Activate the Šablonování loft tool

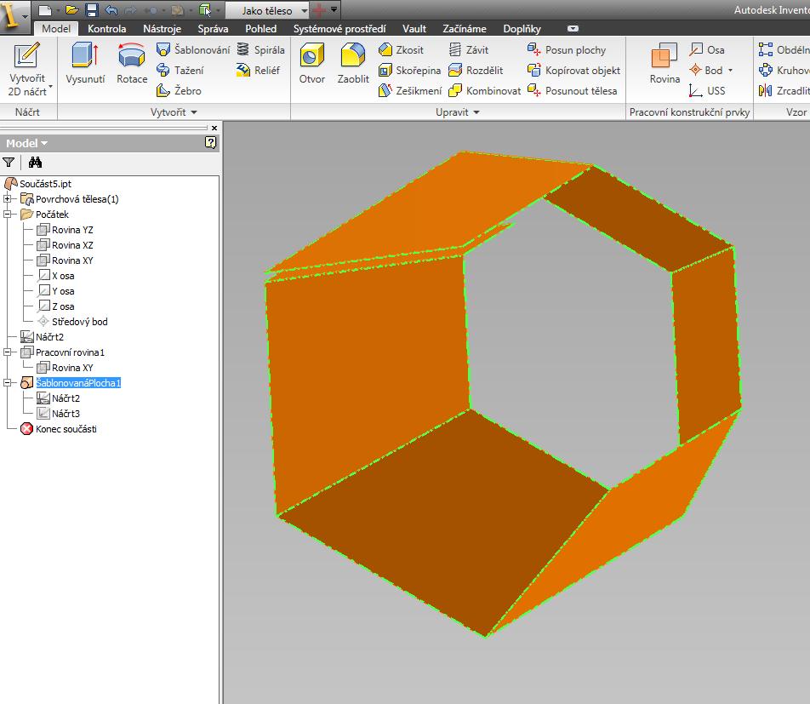(x=193, y=49)
